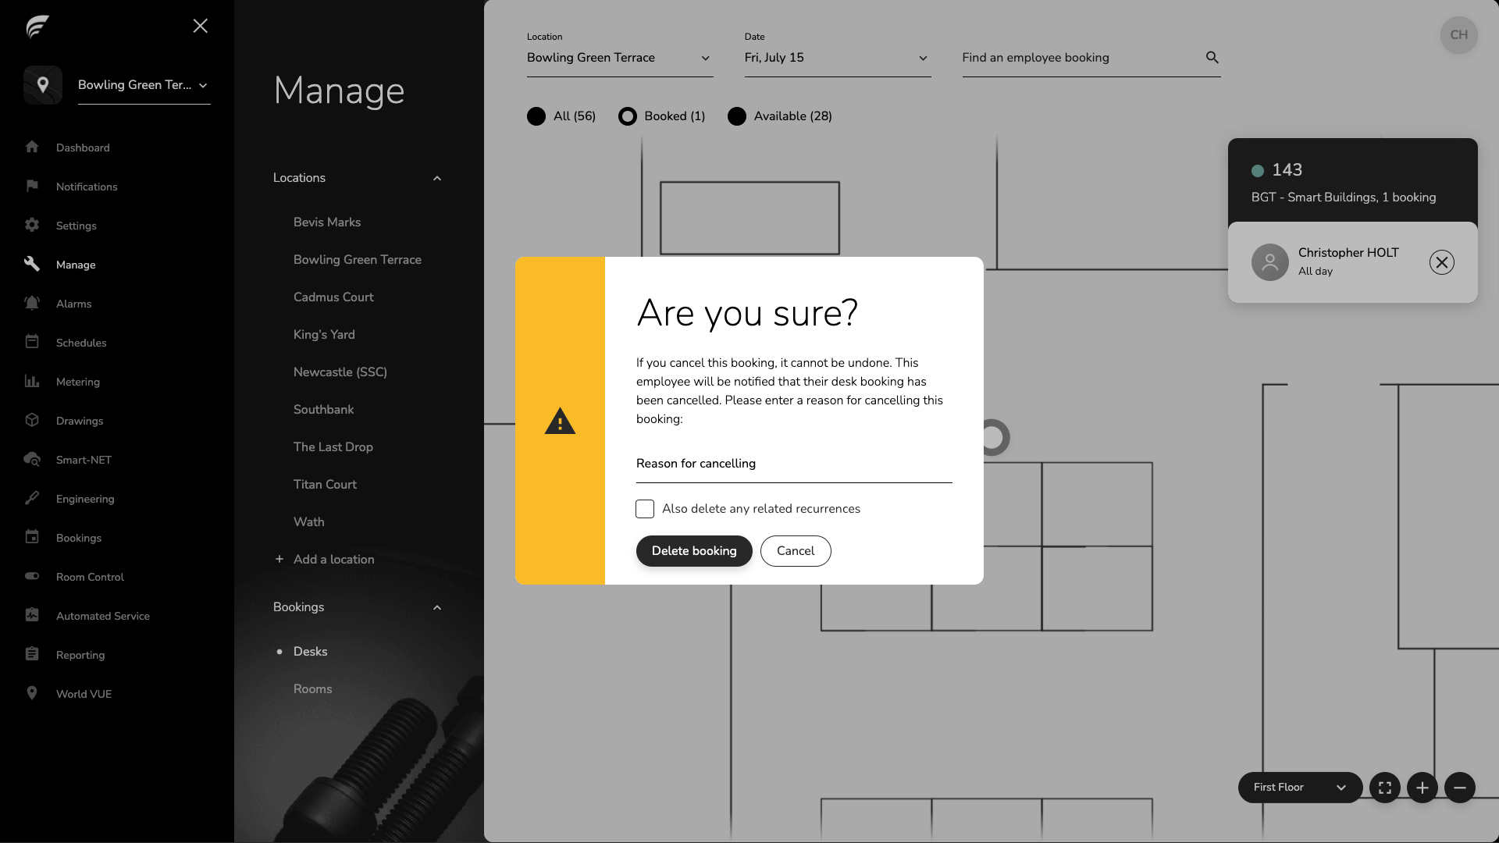Open Metering chart icon
This screenshot has height=843, width=1499.
(x=32, y=381)
